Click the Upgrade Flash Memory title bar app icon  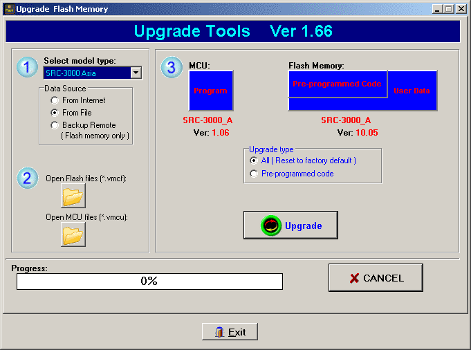[9, 9]
